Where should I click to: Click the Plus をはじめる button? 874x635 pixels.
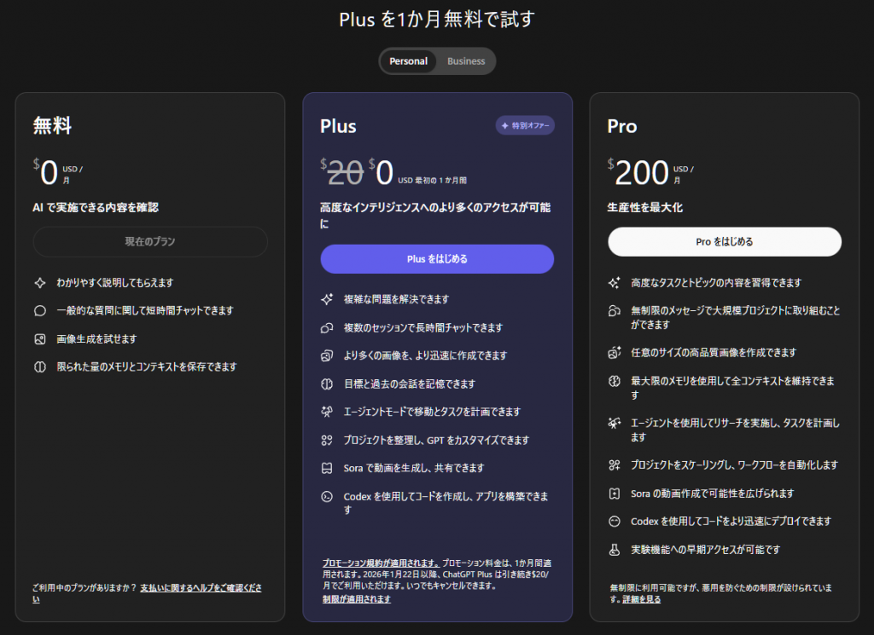(x=437, y=259)
